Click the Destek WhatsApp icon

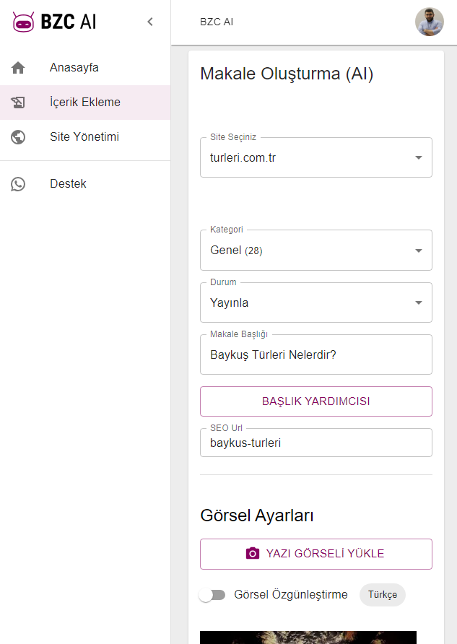point(18,184)
